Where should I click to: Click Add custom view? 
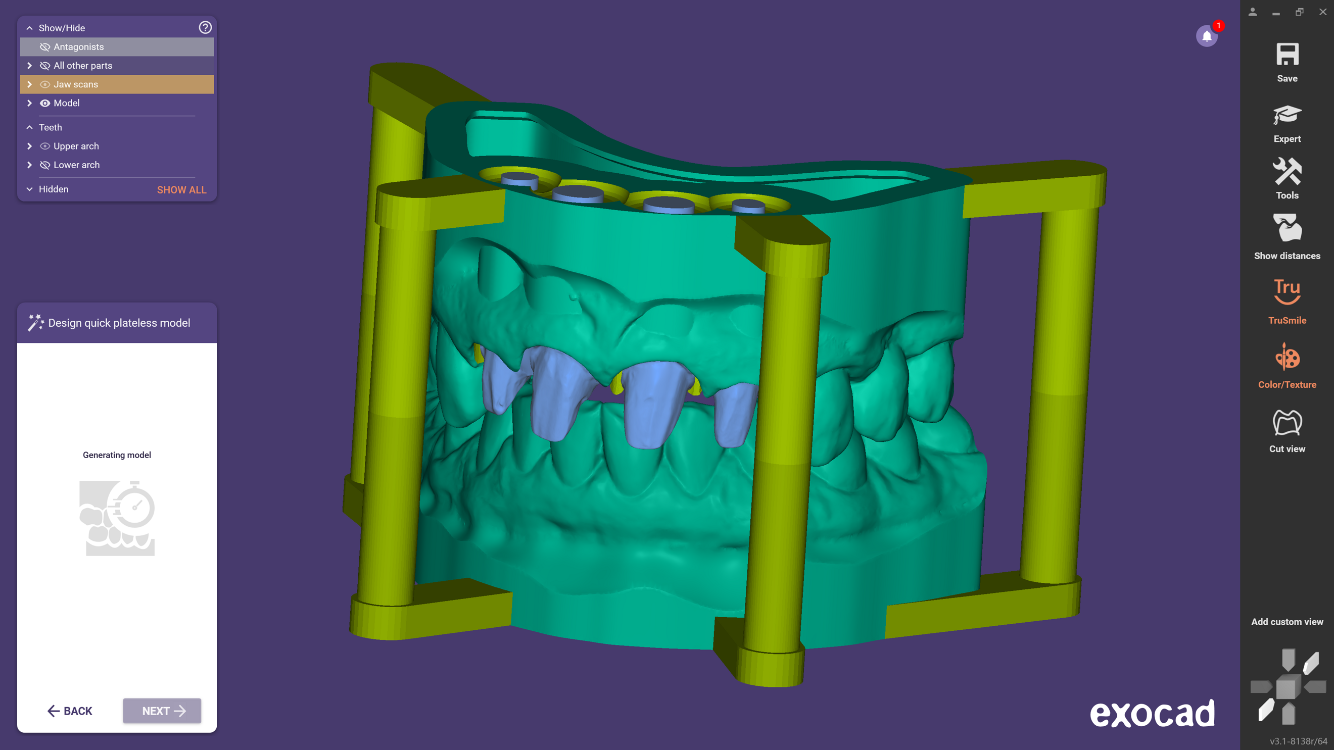coord(1287,622)
